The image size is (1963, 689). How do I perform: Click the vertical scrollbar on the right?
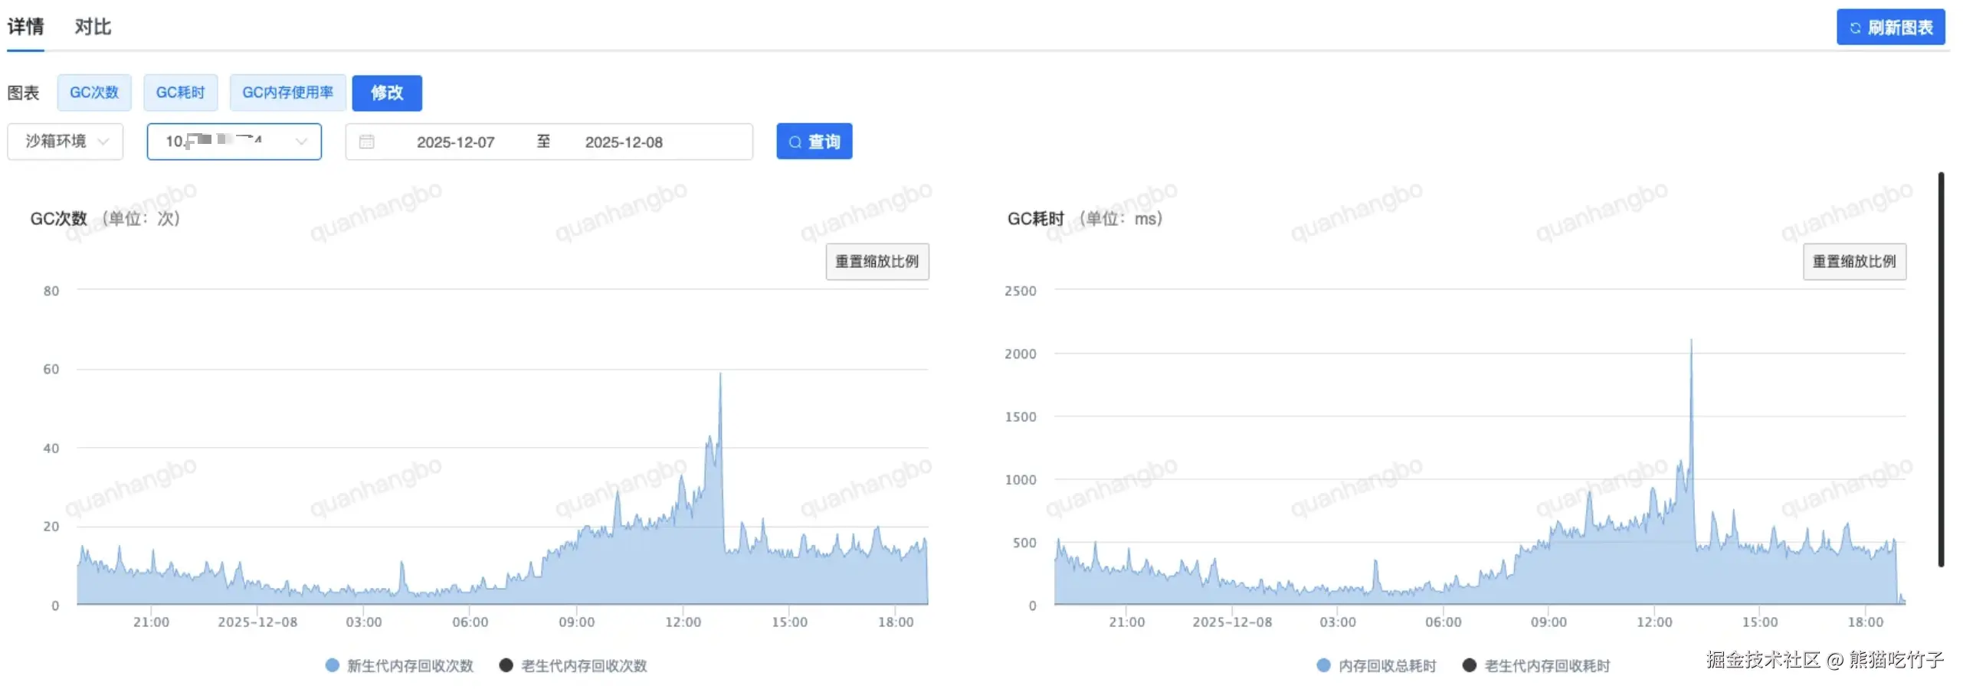(x=1942, y=370)
